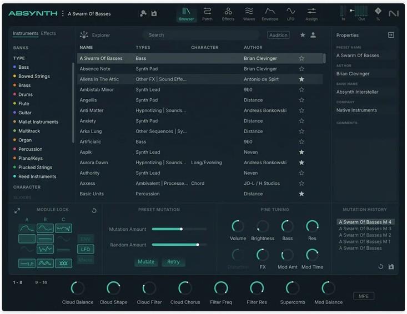Image resolution: width=407 pixels, height=314 pixels.
Task: Sort presets by NAME column
Action: coord(86,48)
